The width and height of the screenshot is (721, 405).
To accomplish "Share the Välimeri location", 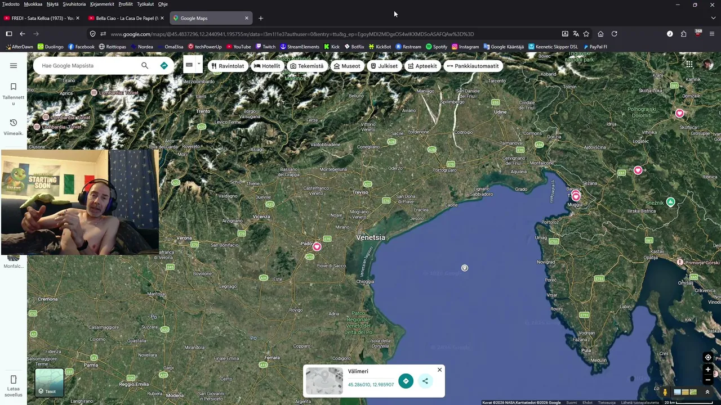I will point(425,381).
